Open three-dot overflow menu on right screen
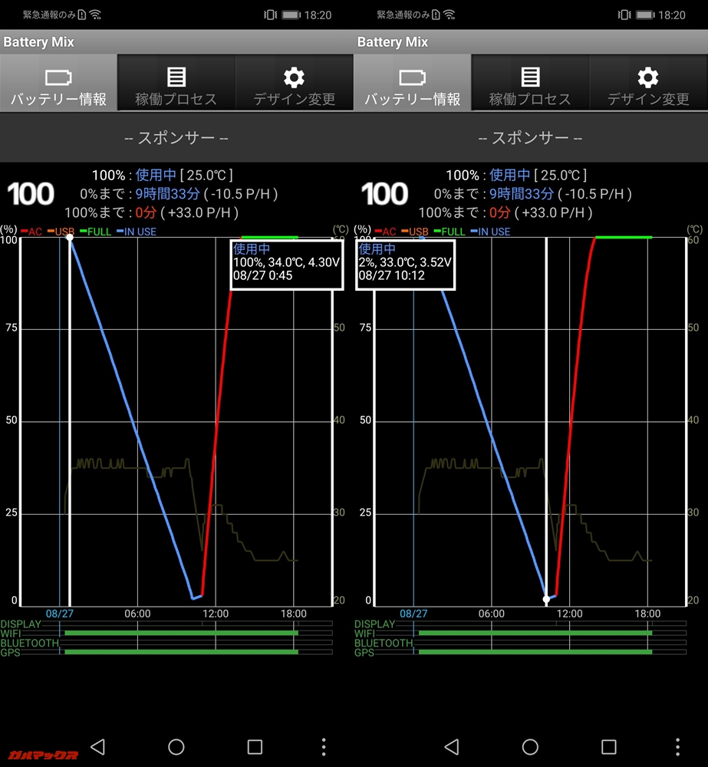 [678, 746]
